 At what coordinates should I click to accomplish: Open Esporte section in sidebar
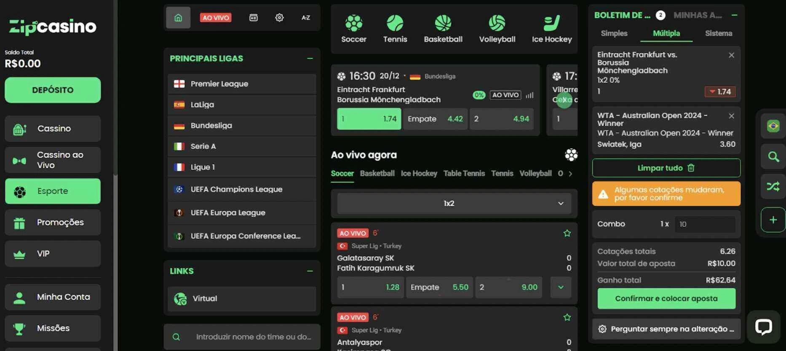(x=53, y=191)
